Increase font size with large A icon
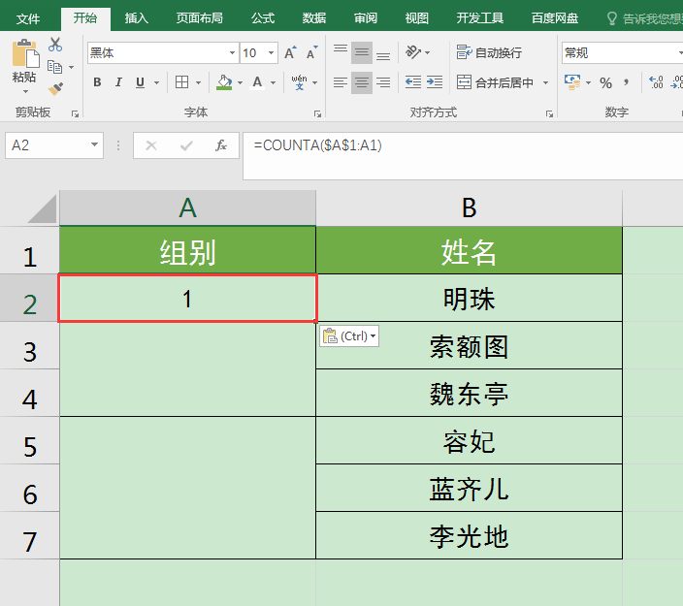683x606 pixels. (x=290, y=53)
